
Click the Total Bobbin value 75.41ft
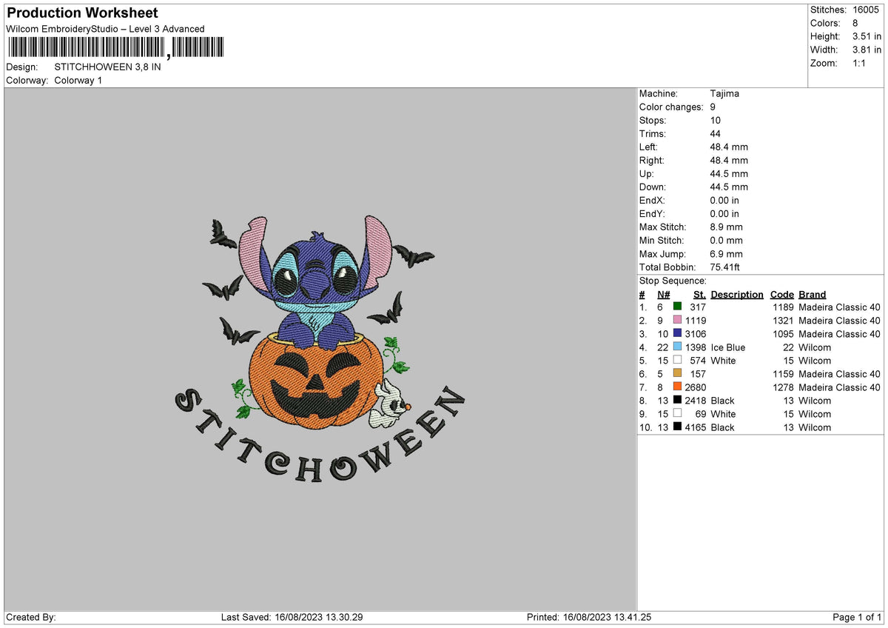[x=724, y=267]
